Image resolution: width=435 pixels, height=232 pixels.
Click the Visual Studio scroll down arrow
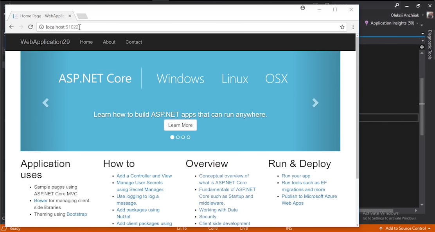(422, 205)
